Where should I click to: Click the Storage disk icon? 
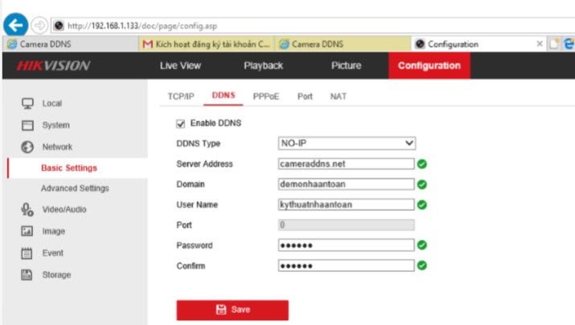click(27, 275)
